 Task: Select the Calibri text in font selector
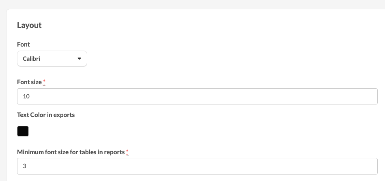(x=31, y=59)
